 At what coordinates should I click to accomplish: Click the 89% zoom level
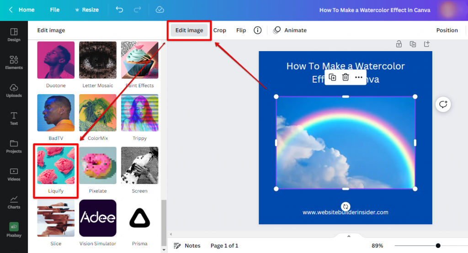(x=377, y=246)
